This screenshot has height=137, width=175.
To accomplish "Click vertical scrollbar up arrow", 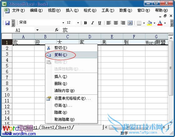I will tap(171, 38).
